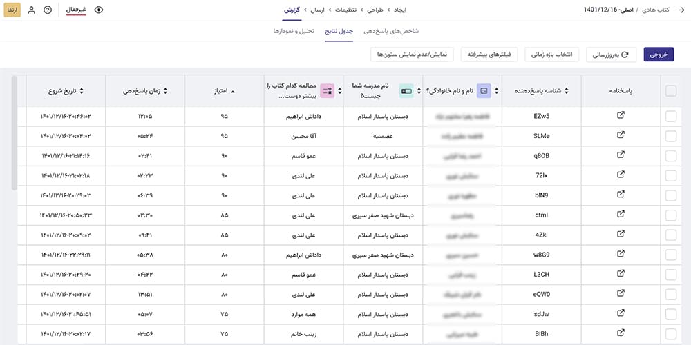Open the user account profile icon
Image resolution: width=691 pixels, height=345 pixels.
(31, 10)
